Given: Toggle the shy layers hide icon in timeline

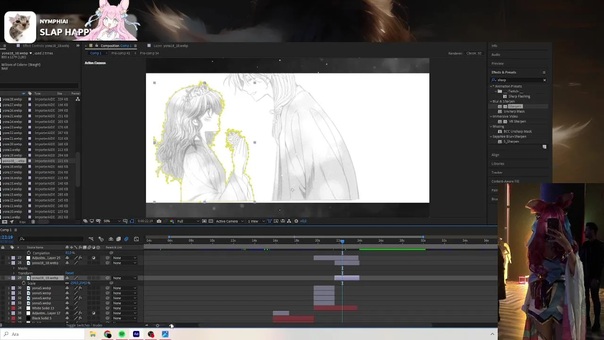Looking at the screenshot, I should point(110,239).
